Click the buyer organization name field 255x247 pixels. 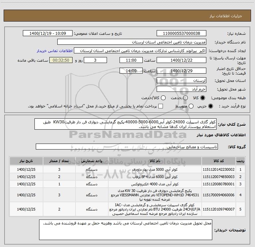[x=132, y=42]
